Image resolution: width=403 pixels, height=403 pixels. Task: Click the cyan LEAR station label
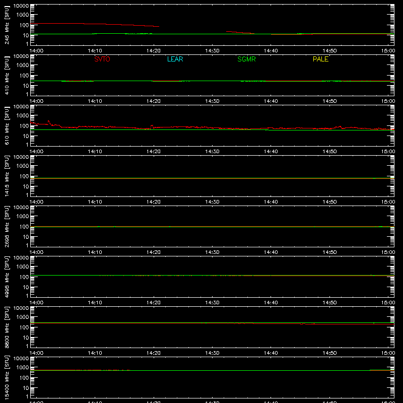click(175, 59)
